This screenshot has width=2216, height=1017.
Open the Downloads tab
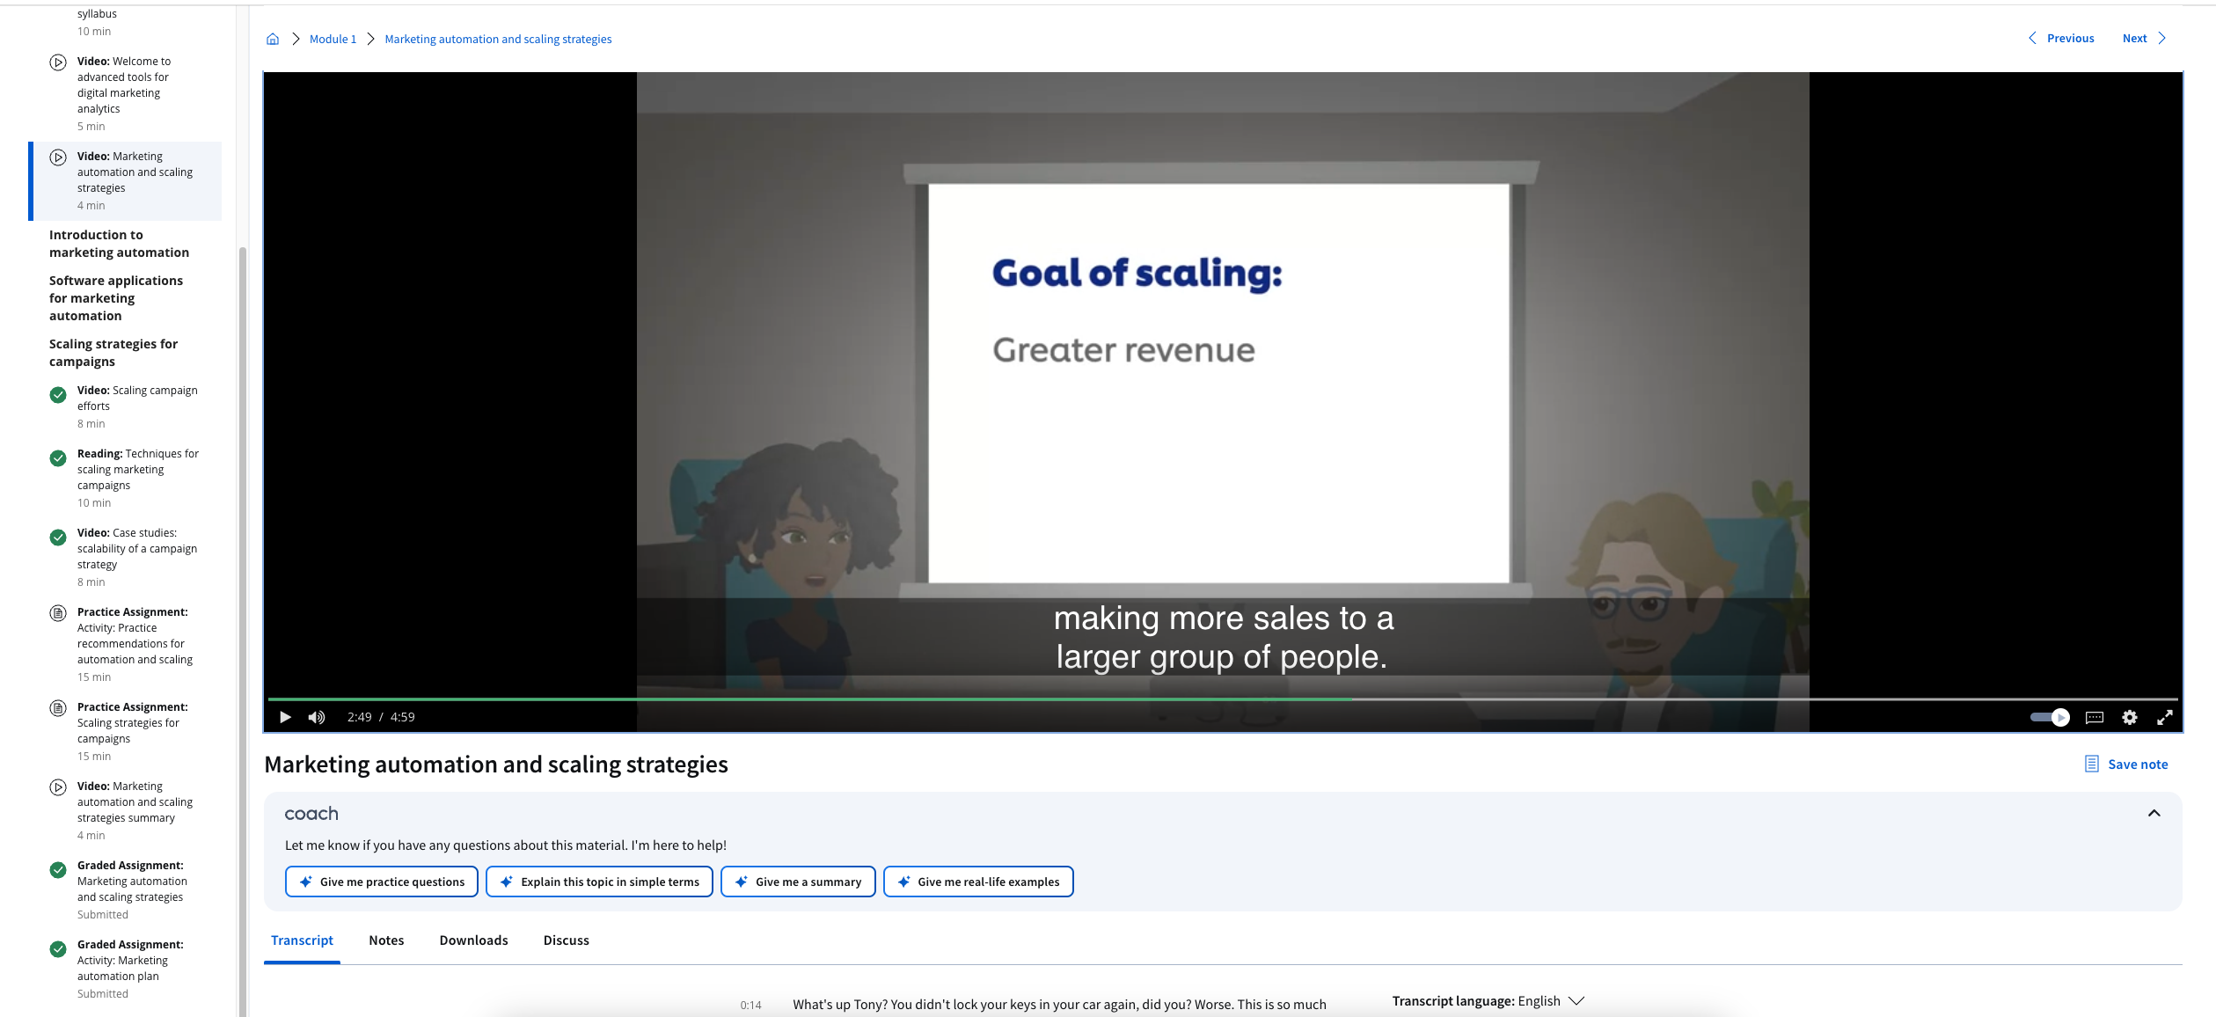[473, 940]
